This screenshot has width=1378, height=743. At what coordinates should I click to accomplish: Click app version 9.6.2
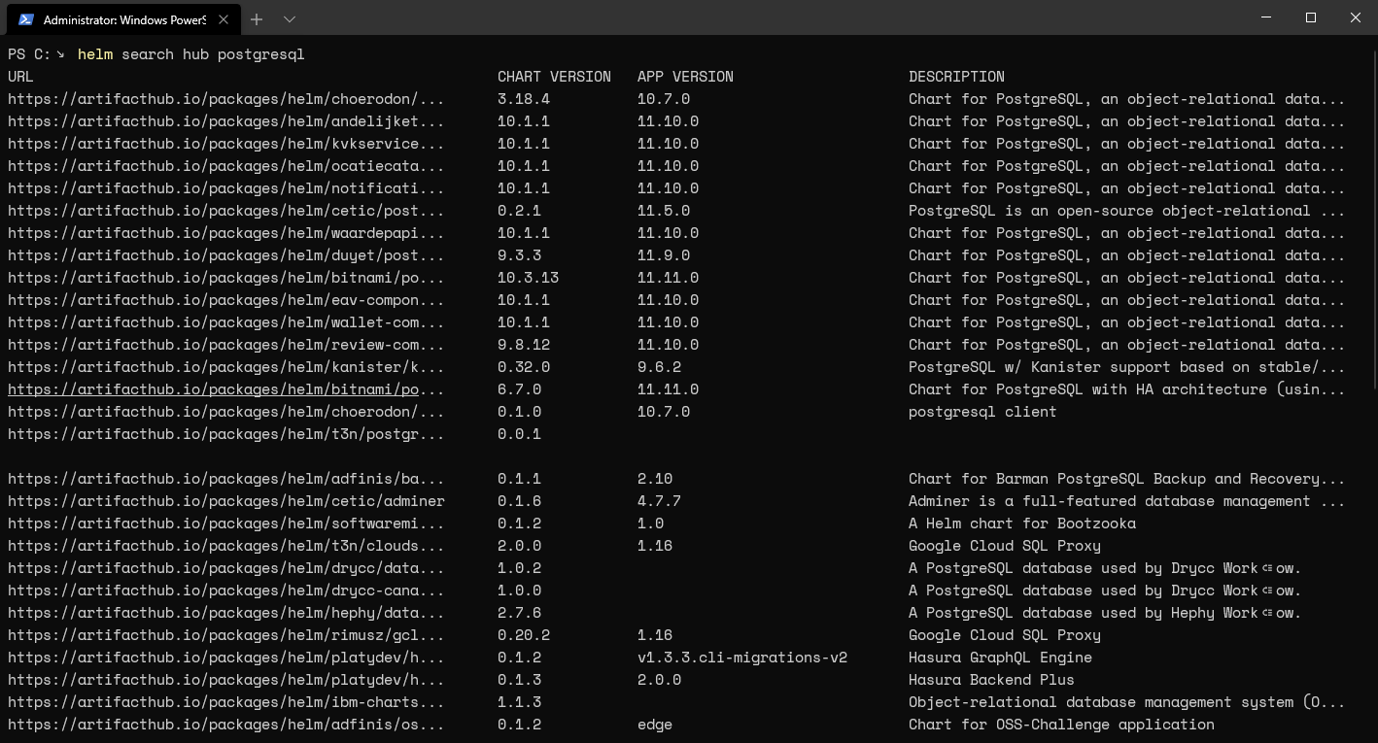659,367
